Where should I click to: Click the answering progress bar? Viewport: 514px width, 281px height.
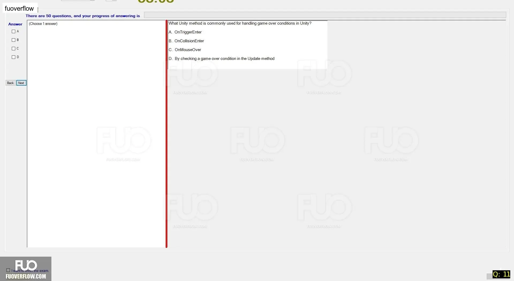tap(325, 15)
